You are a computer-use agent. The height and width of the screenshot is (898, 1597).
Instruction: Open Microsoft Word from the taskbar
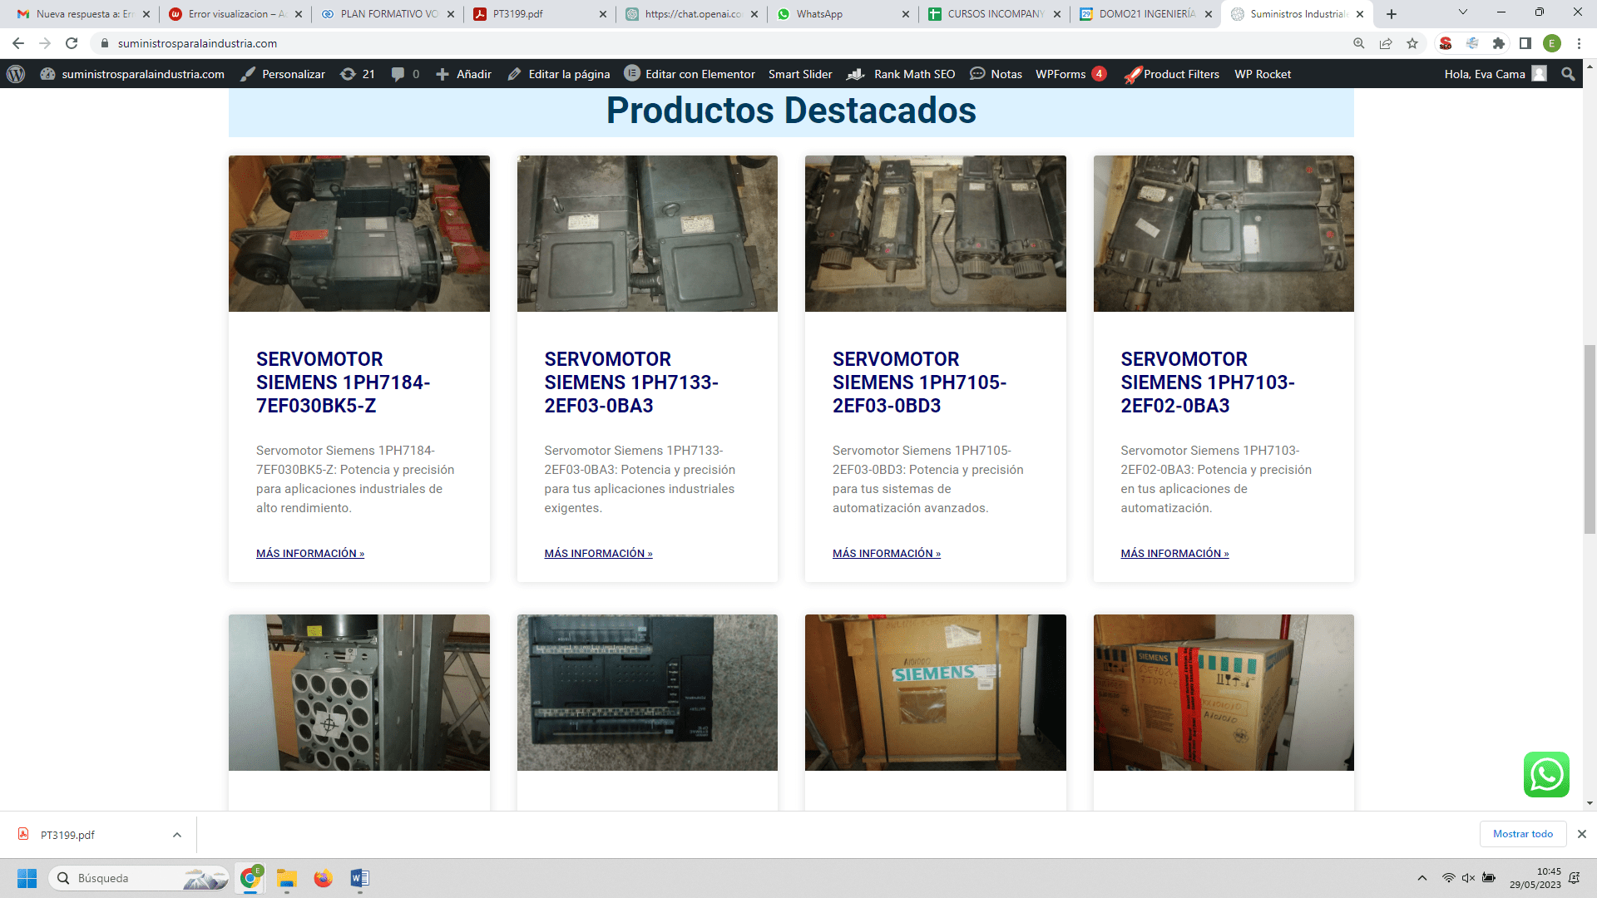pyautogui.click(x=359, y=878)
